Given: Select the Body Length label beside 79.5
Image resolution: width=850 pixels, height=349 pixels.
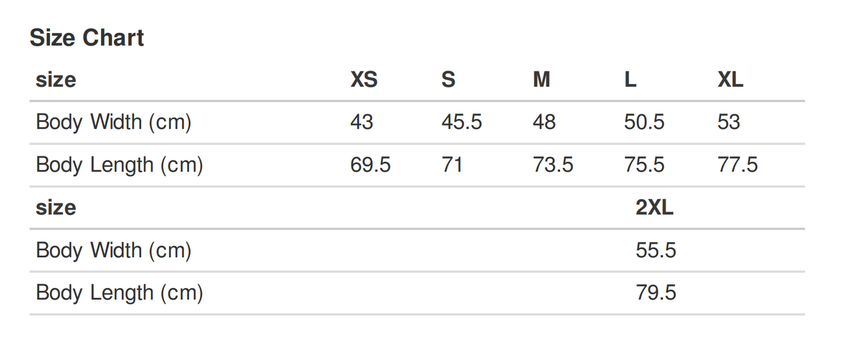Looking at the screenshot, I should pyautogui.click(x=119, y=293).
